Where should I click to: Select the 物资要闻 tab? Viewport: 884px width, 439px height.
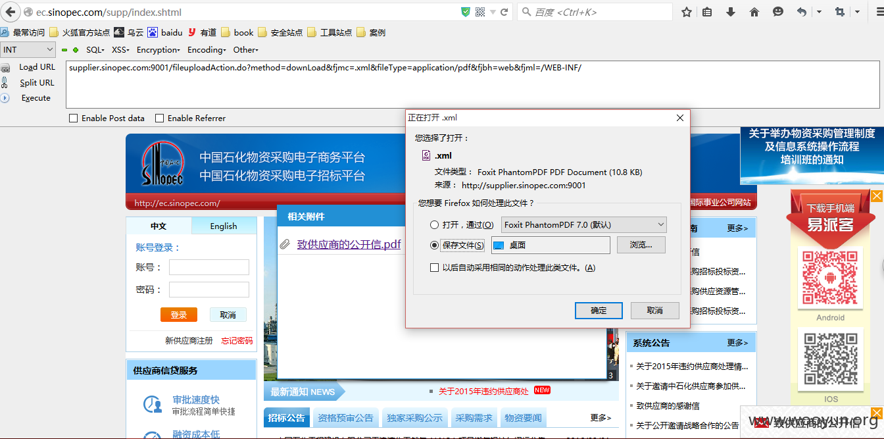pyautogui.click(x=523, y=418)
